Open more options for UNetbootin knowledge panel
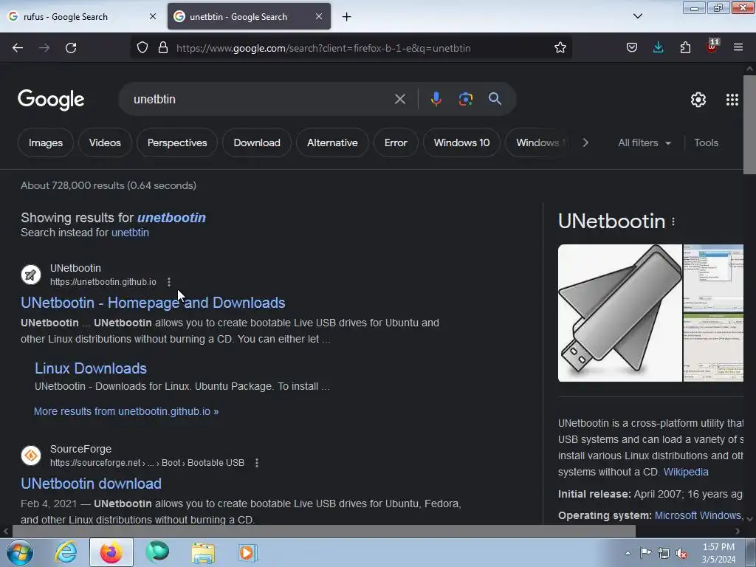The height and width of the screenshot is (567, 756). point(673,221)
